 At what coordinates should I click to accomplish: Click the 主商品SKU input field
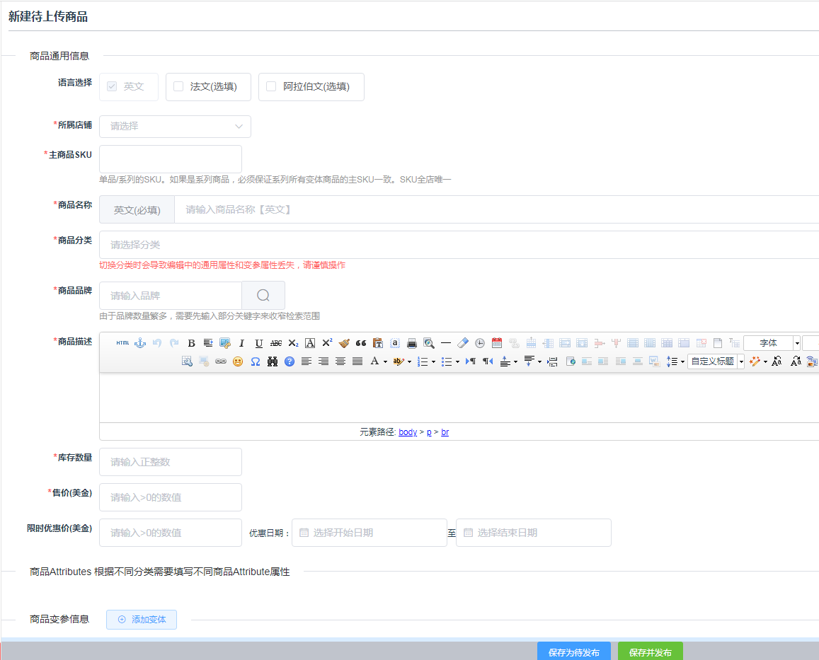pos(171,159)
